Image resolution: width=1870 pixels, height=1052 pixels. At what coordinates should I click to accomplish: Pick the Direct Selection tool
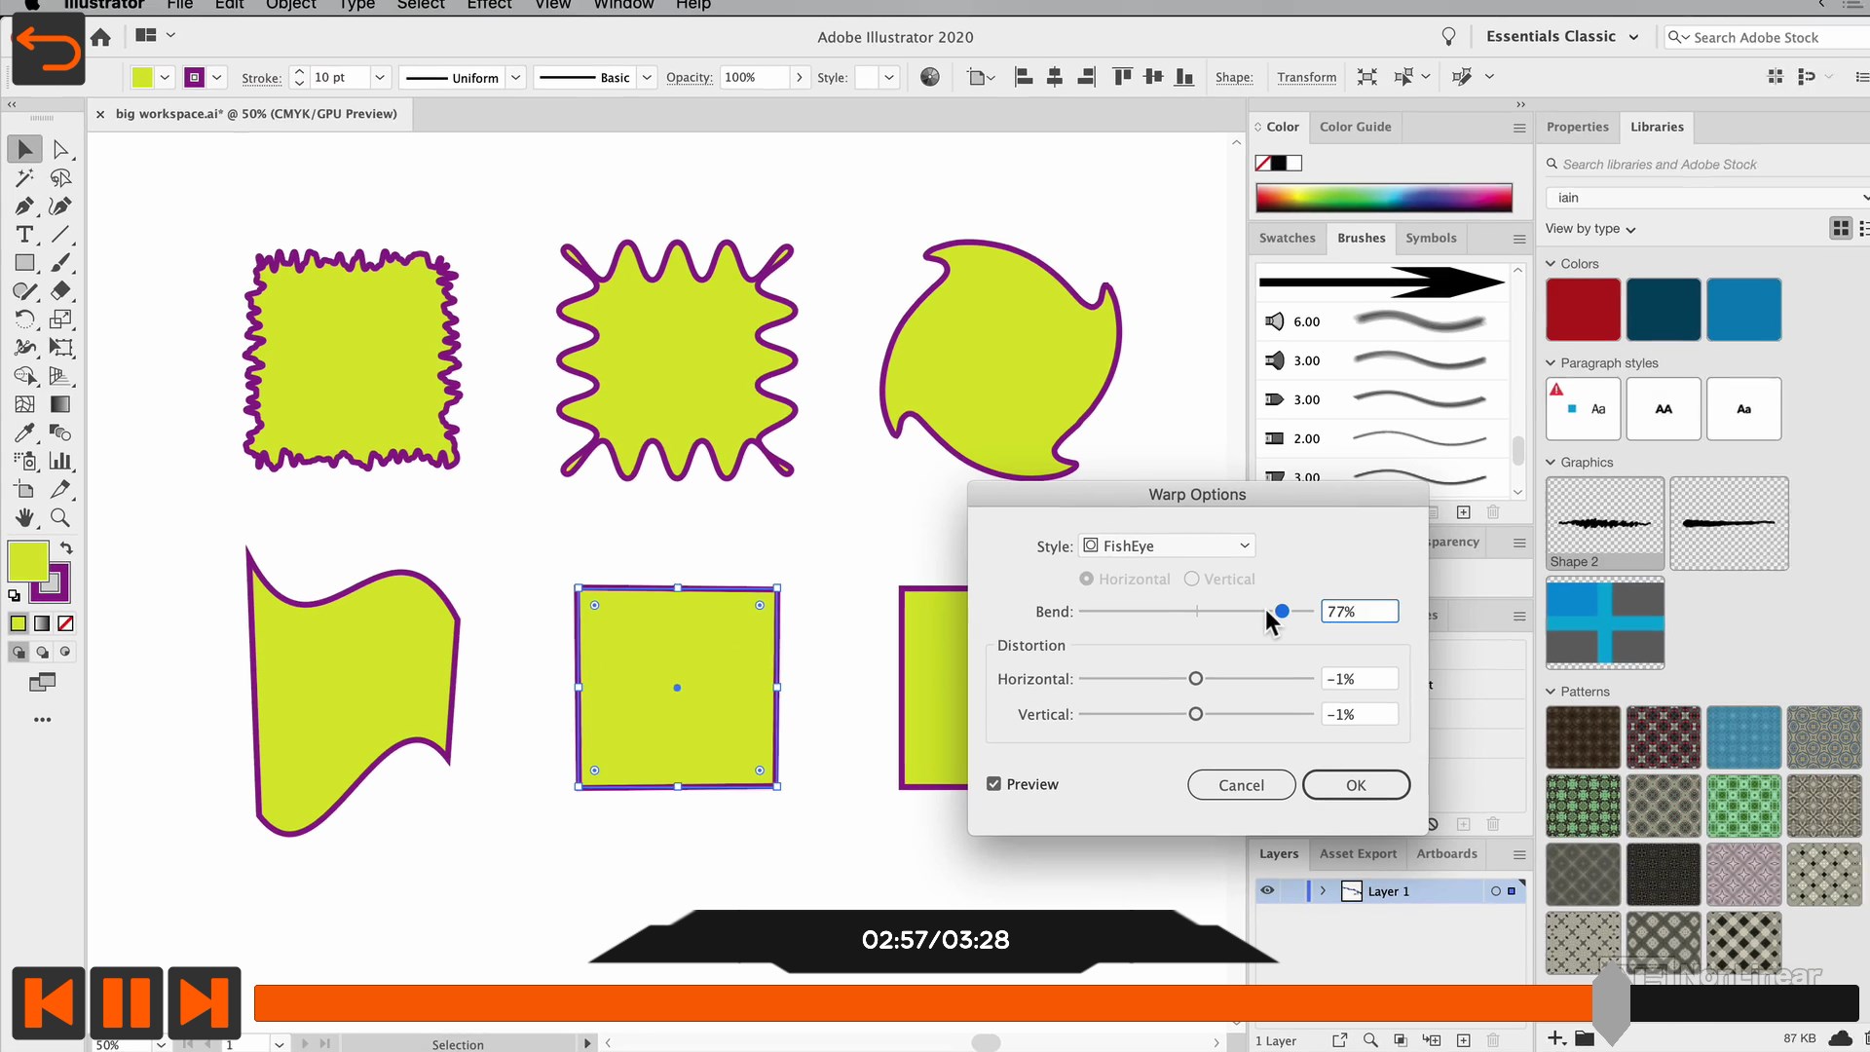[60, 150]
